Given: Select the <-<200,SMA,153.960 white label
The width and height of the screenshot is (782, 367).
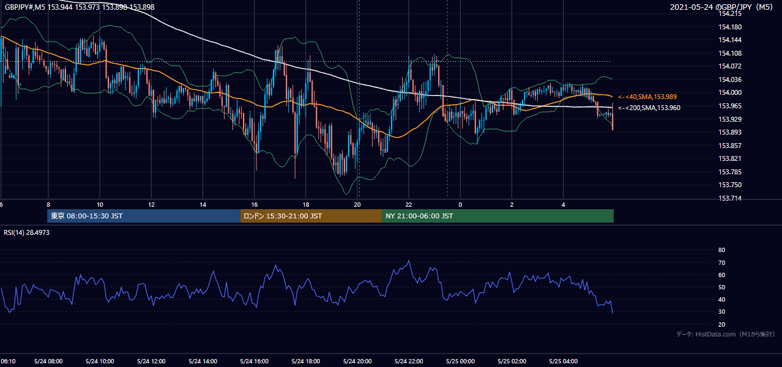Looking at the screenshot, I should pos(649,108).
